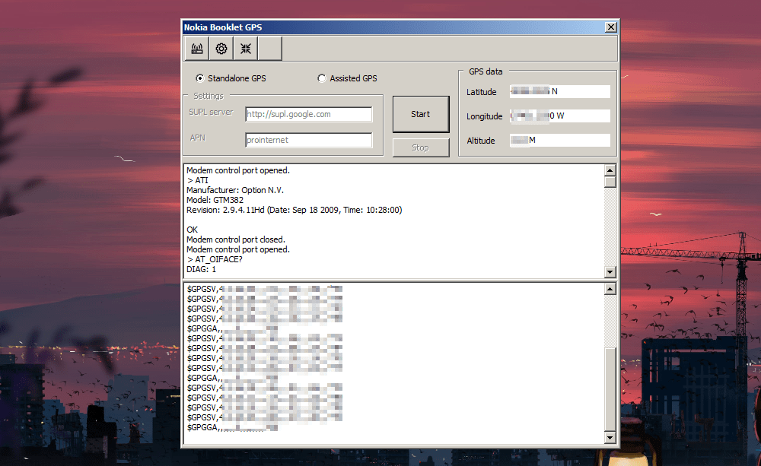
Task: Select the Assisted GPS radio button
Action: [x=322, y=78]
